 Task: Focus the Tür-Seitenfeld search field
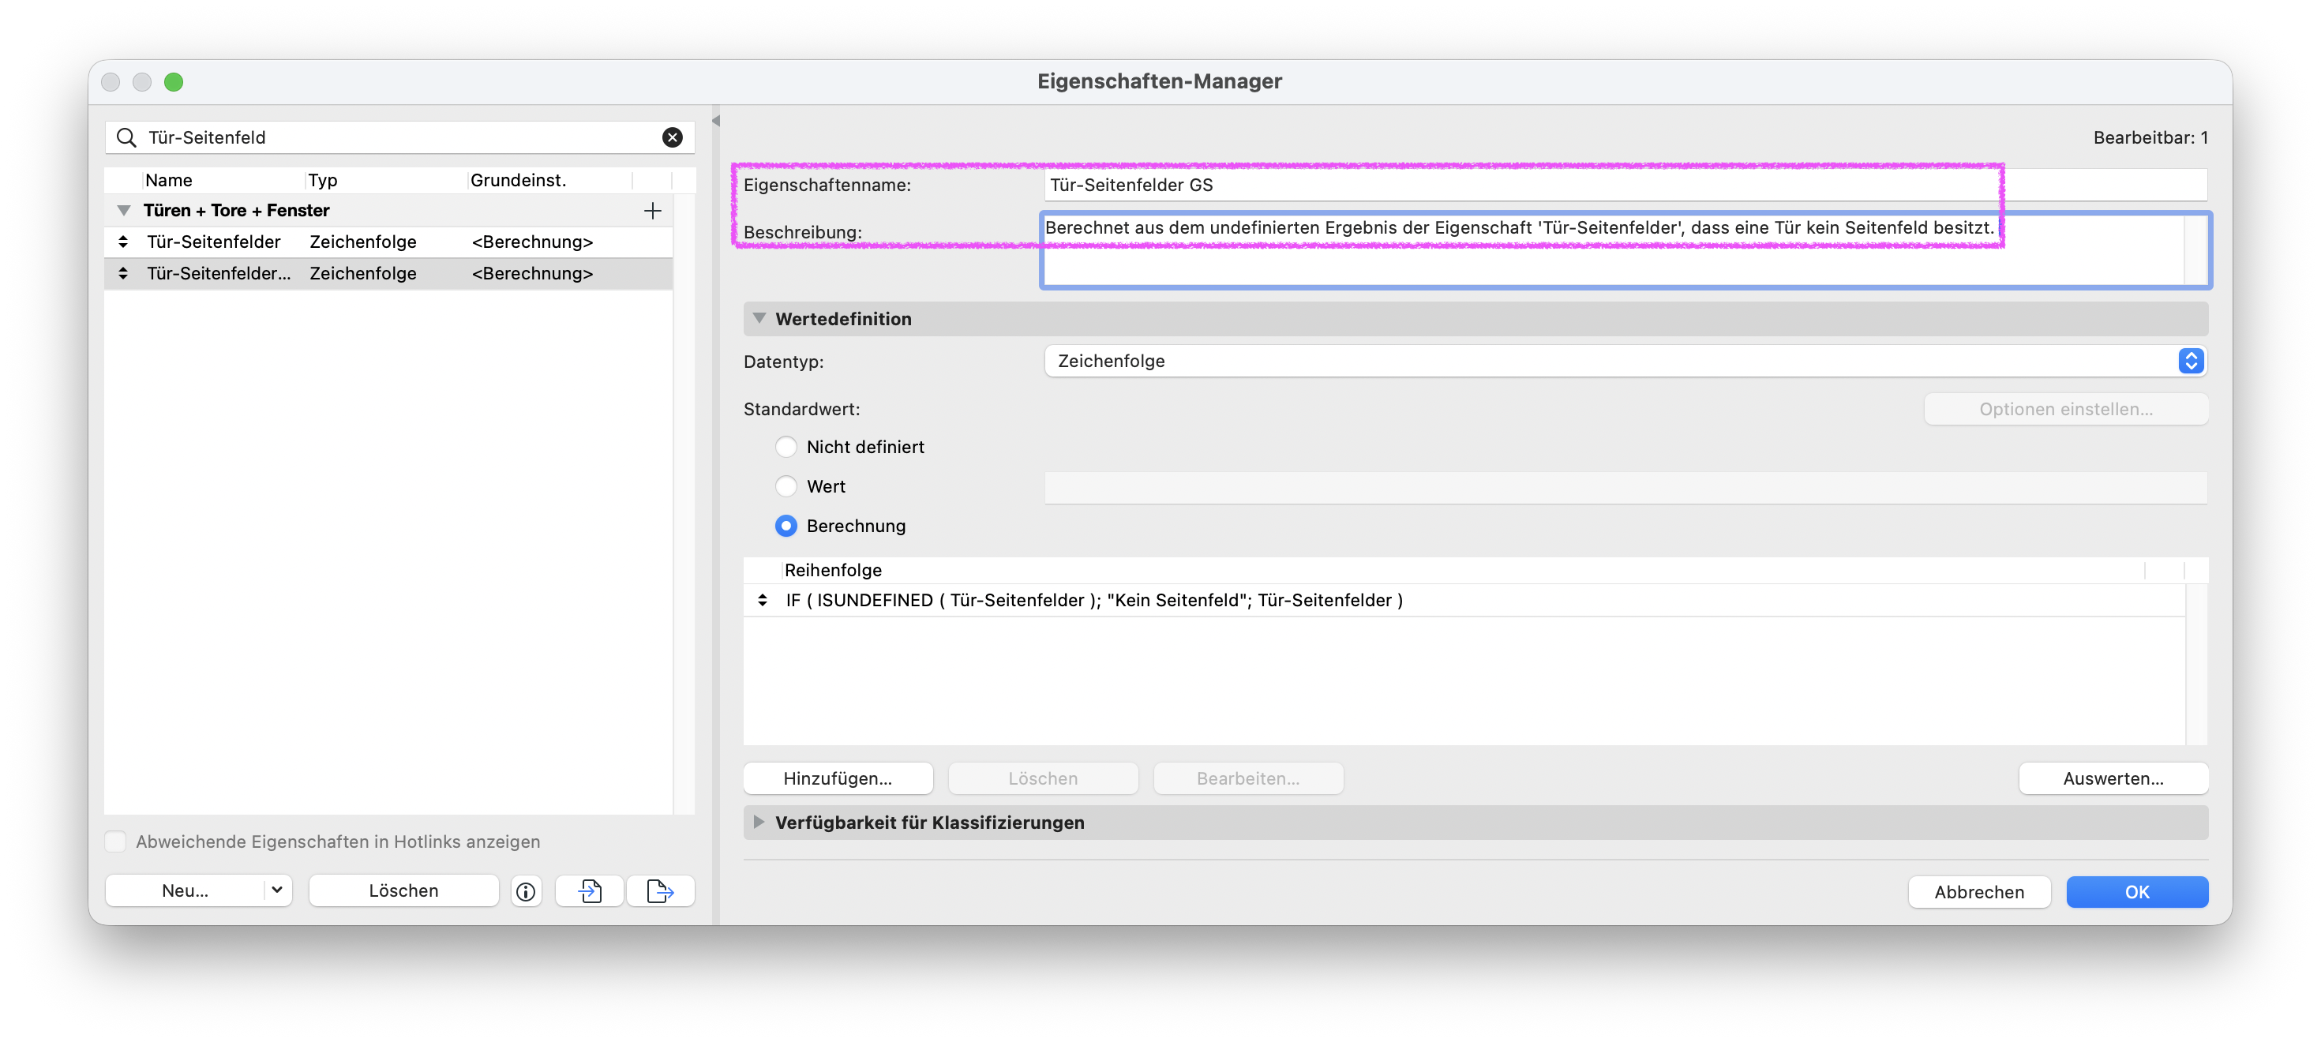click(x=401, y=137)
